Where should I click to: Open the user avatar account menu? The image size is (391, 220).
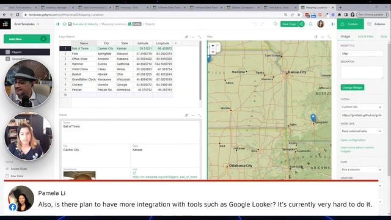pos(321,24)
